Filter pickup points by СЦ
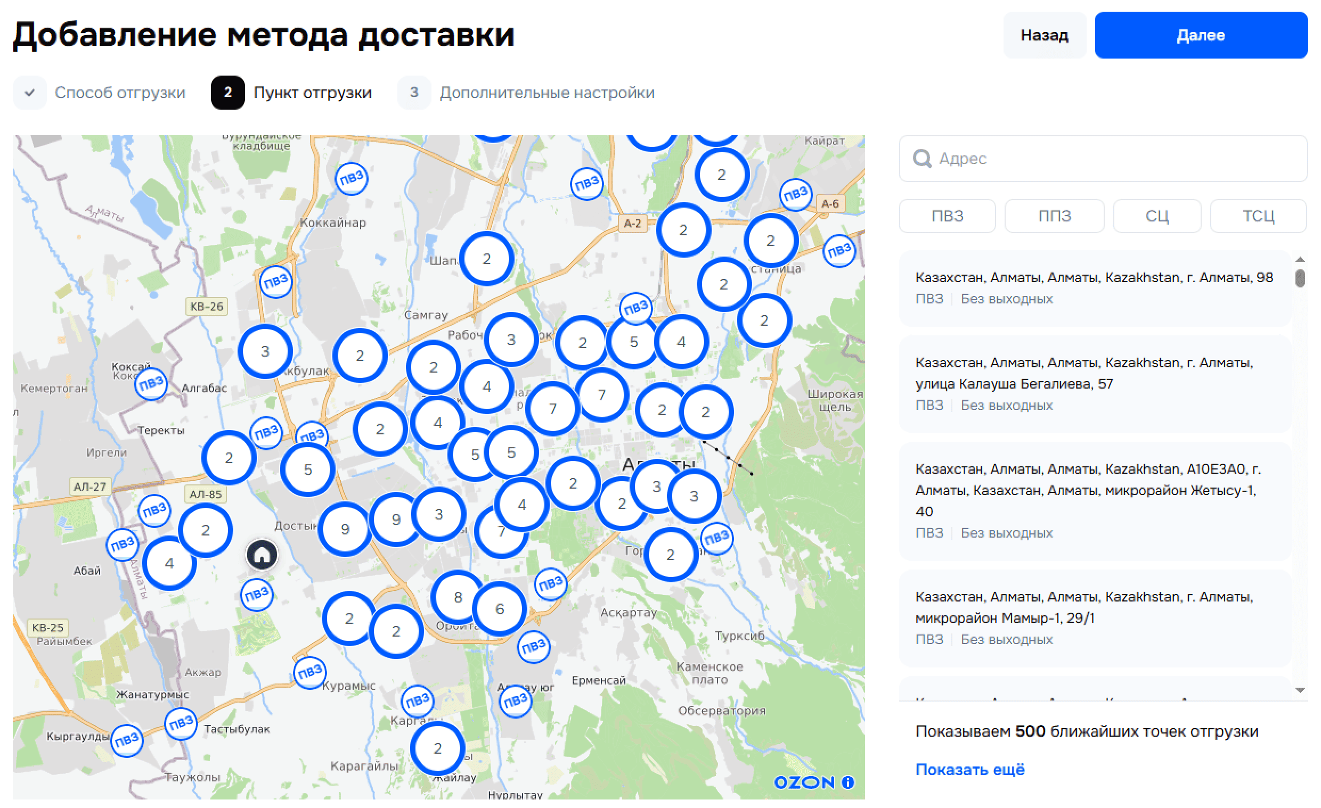Image resolution: width=1321 pixels, height=808 pixels. coord(1157,216)
